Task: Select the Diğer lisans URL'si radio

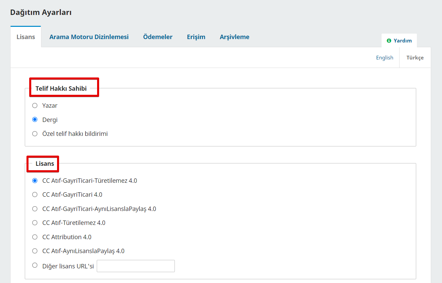Action: click(x=35, y=265)
